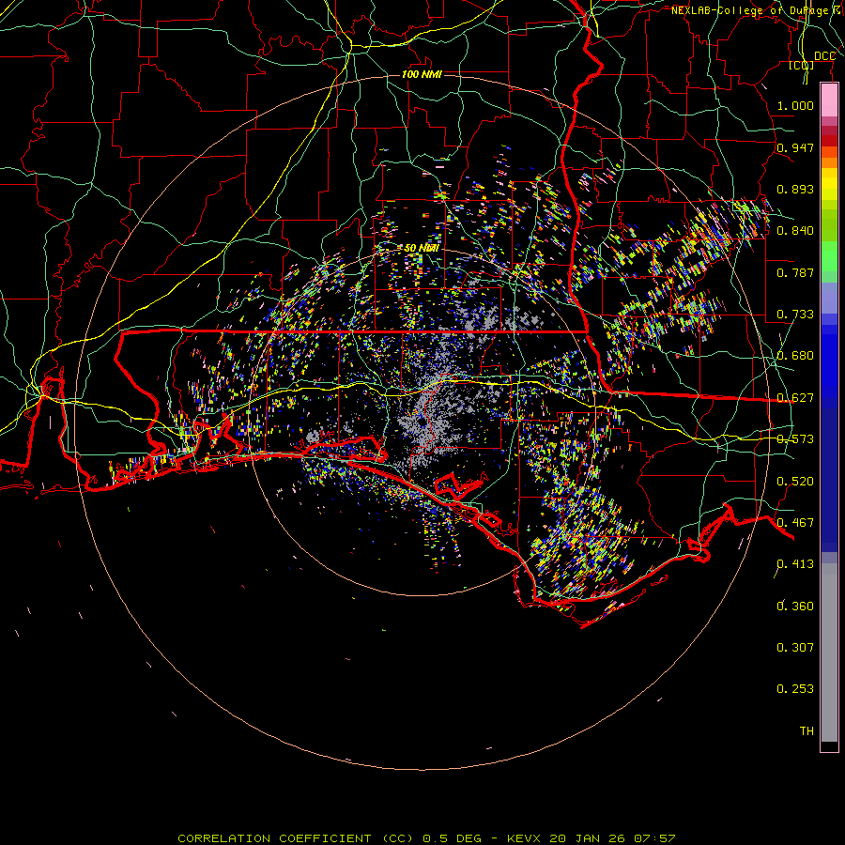
Task: Pick the lavender segment of color bar
Action: click(x=829, y=298)
